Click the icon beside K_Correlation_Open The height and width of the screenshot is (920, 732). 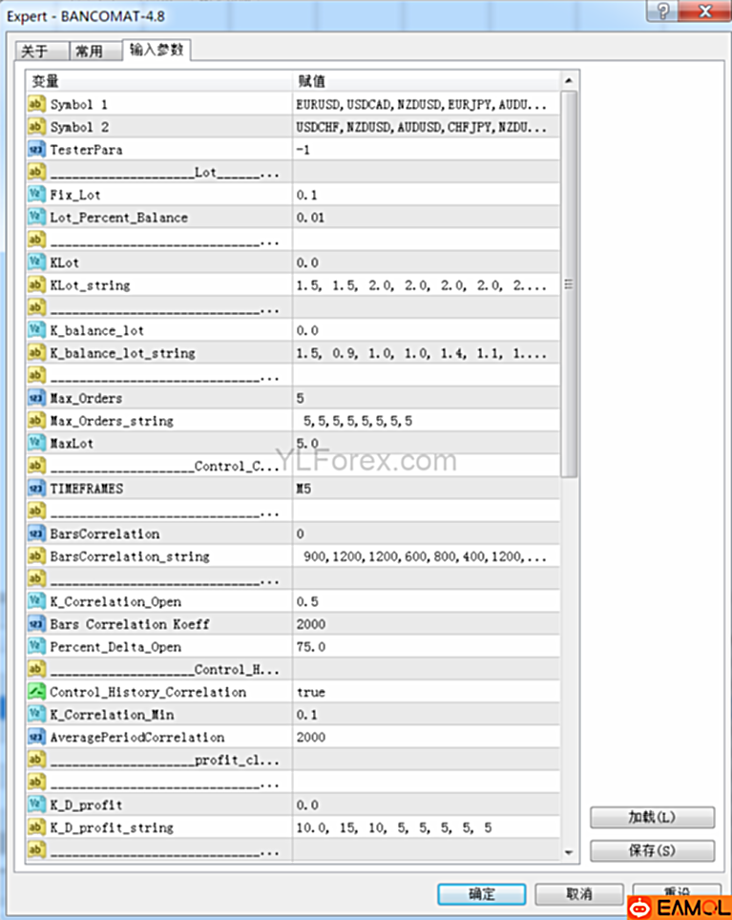pos(36,601)
